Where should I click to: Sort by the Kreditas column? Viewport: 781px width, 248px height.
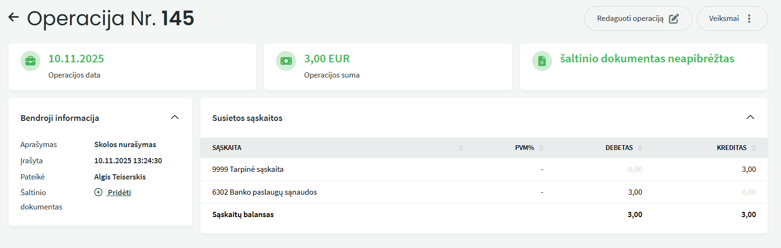753,148
